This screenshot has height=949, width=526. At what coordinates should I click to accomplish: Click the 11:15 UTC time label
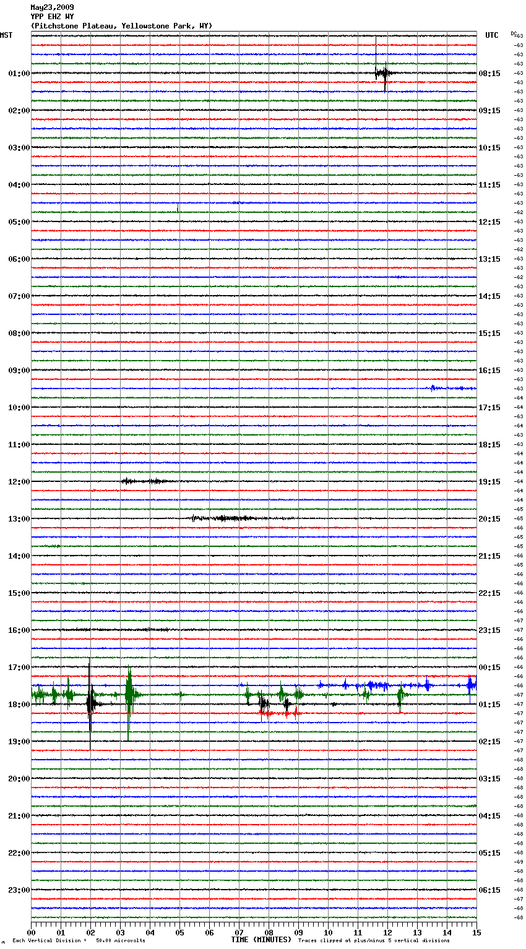(x=489, y=185)
